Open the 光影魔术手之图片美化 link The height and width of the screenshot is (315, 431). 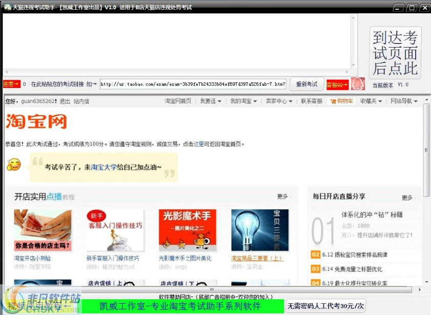coord(185,258)
